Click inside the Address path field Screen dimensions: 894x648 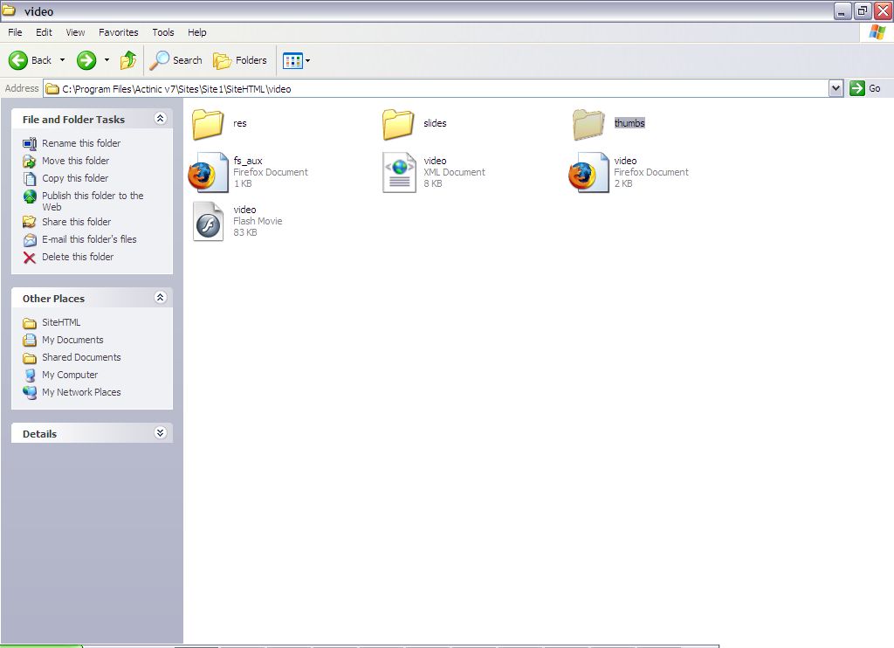click(x=437, y=88)
